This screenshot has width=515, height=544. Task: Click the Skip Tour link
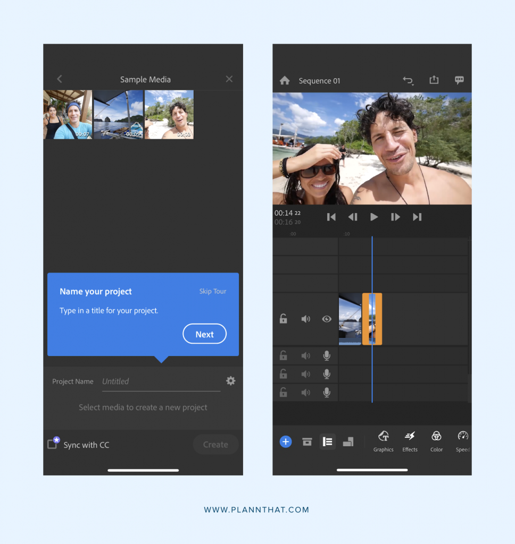213,292
